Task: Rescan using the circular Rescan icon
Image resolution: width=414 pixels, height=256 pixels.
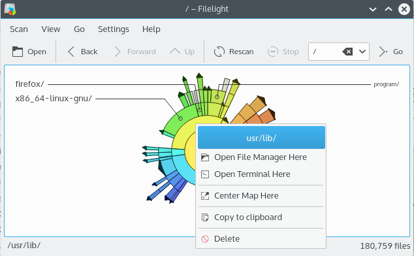Action: click(x=219, y=52)
